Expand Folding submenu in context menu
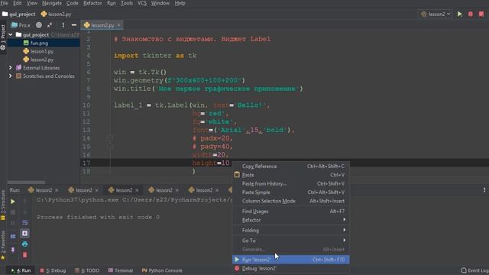489x275 pixels. 290,231
